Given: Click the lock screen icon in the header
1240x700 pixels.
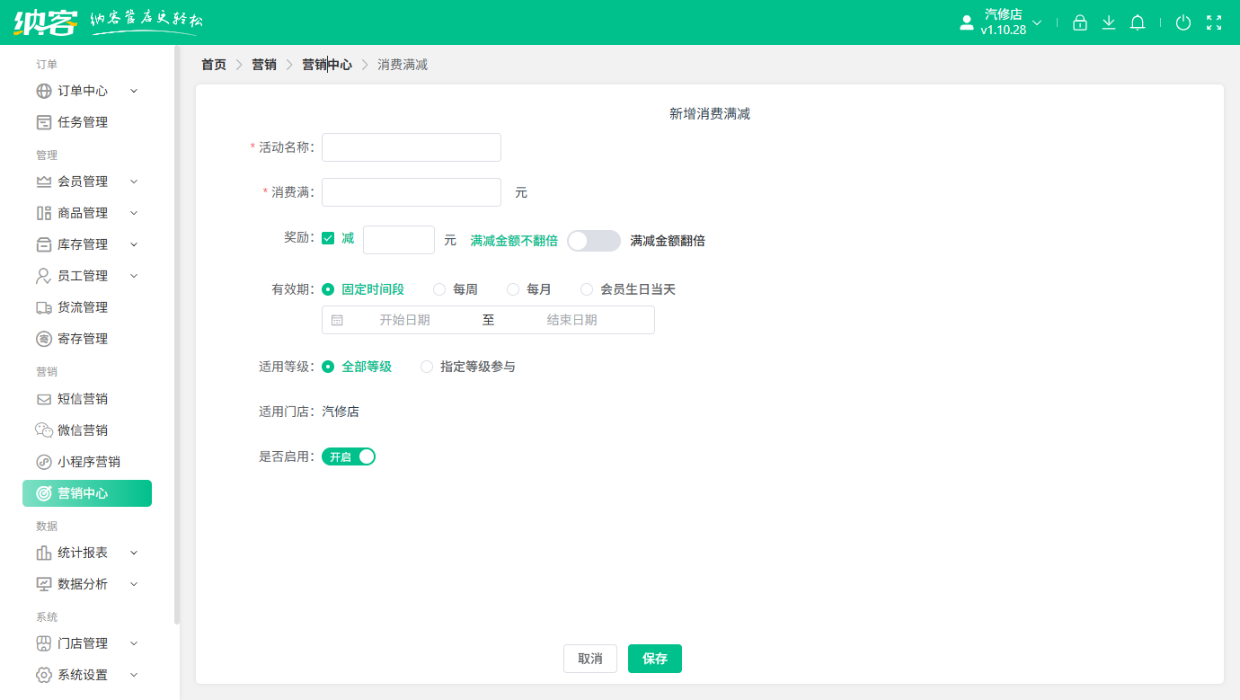Looking at the screenshot, I should 1079,22.
